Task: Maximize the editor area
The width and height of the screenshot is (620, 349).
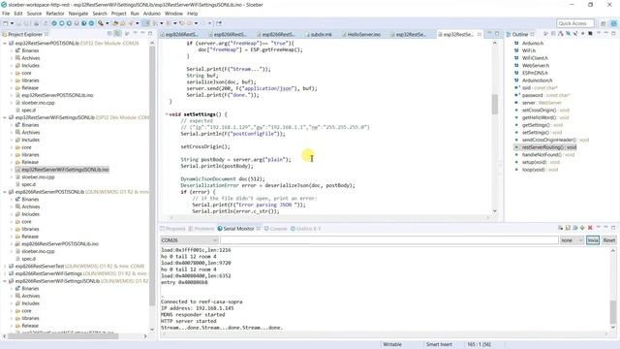Action: click(x=497, y=34)
